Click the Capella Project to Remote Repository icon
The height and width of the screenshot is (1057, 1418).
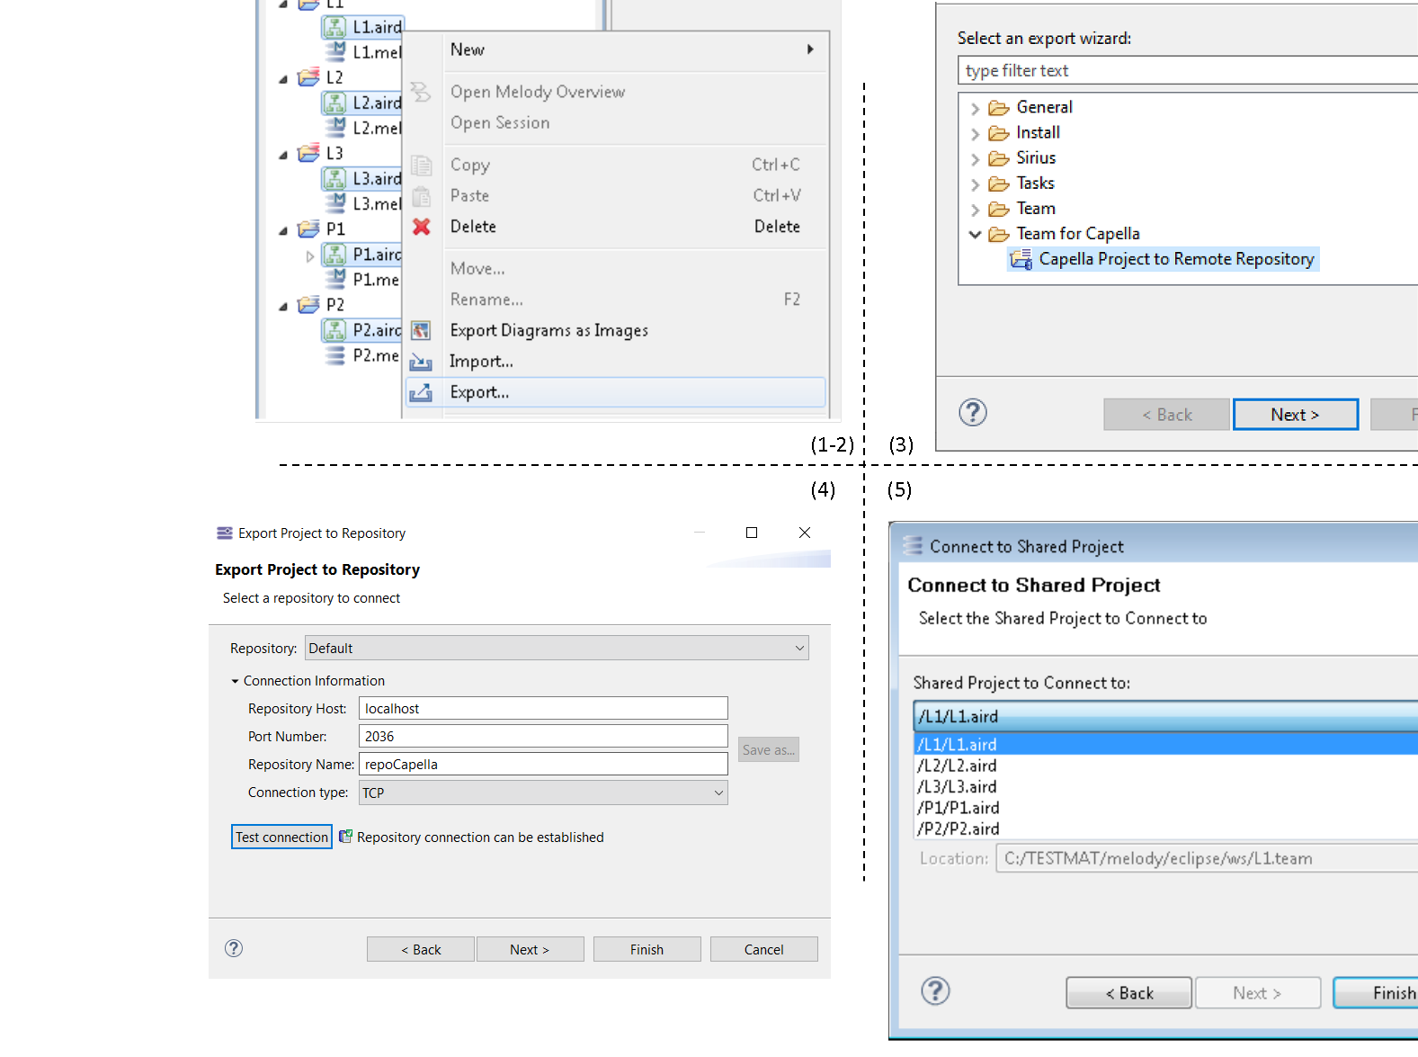tap(1021, 260)
